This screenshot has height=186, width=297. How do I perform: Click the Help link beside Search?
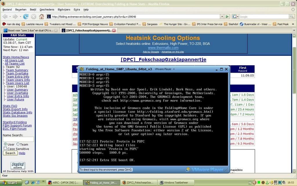22,153
